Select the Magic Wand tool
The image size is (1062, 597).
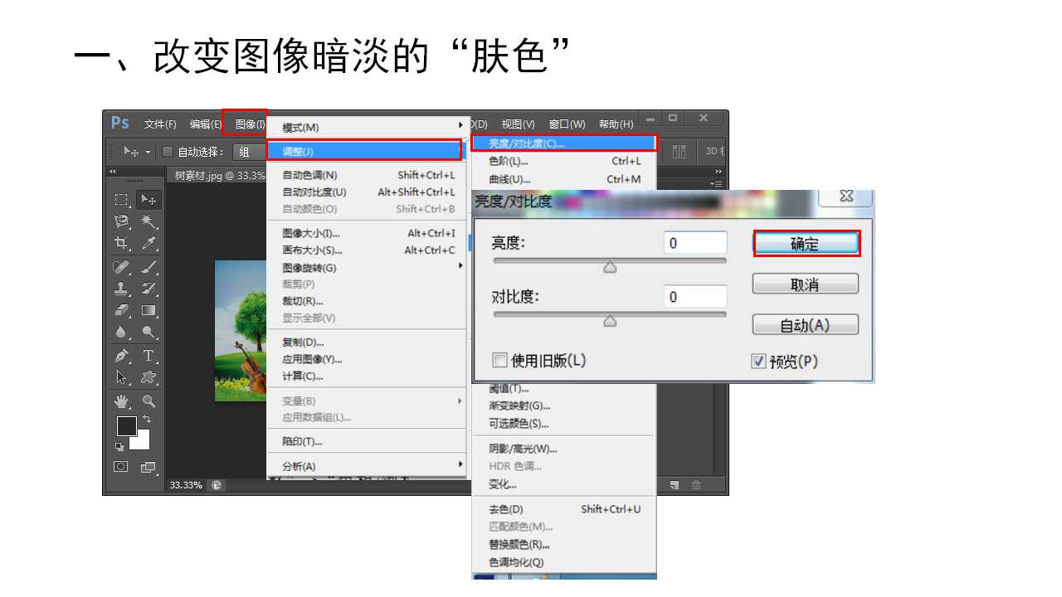(x=149, y=221)
